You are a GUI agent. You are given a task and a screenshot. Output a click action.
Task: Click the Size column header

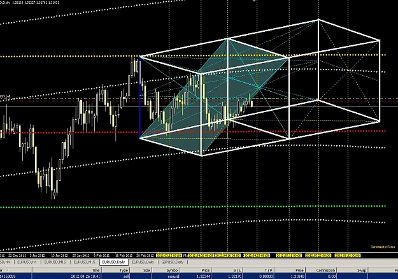coord(141,270)
